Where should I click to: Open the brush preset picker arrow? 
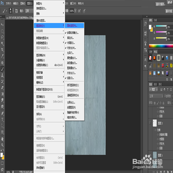tap(13, 11)
